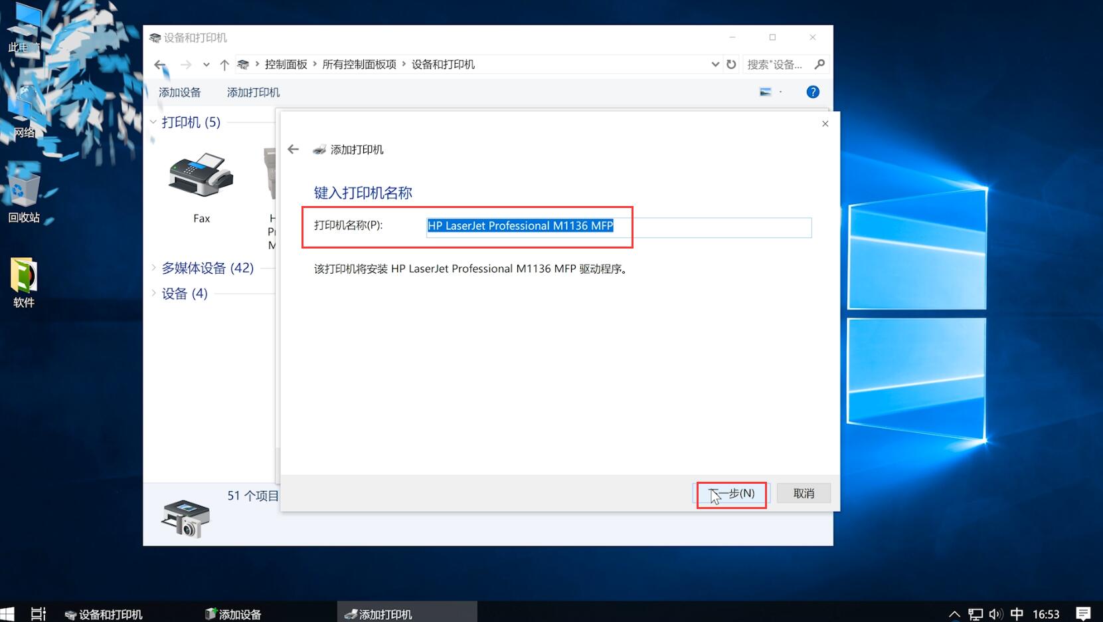Click the multifunction device icon in details pane

tap(185, 518)
